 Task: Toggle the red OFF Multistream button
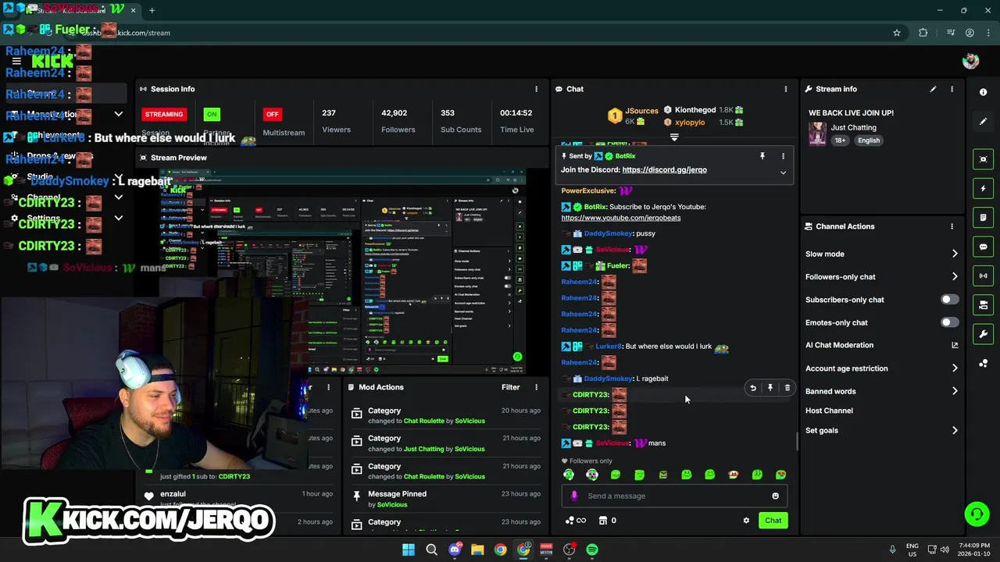(x=272, y=114)
